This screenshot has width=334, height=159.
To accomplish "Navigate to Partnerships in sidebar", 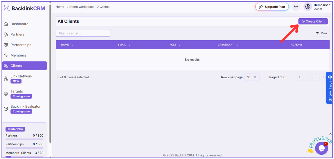I will pos(21,45).
